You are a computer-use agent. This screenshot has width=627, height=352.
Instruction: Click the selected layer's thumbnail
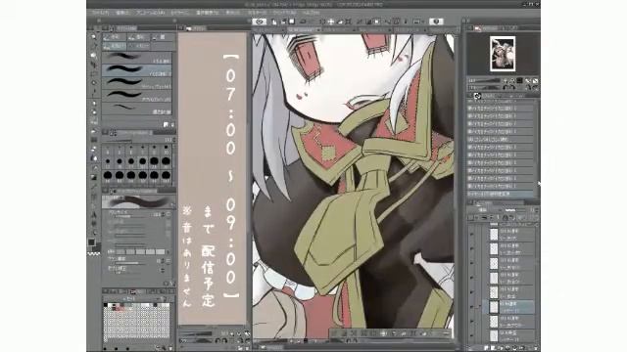pos(494,307)
